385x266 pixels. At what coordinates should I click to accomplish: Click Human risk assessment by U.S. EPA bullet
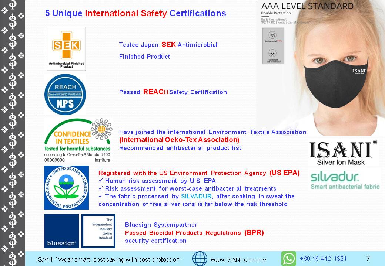tap(157, 181)
